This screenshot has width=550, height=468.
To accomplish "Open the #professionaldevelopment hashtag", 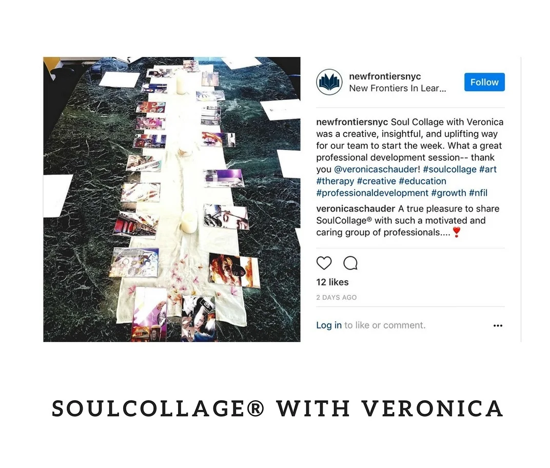I will coord(372,193).
